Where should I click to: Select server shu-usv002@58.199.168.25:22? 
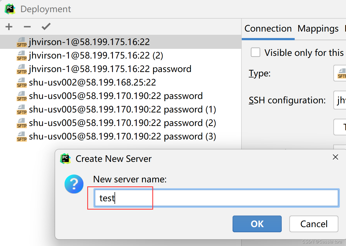click(x=121, y=83)
